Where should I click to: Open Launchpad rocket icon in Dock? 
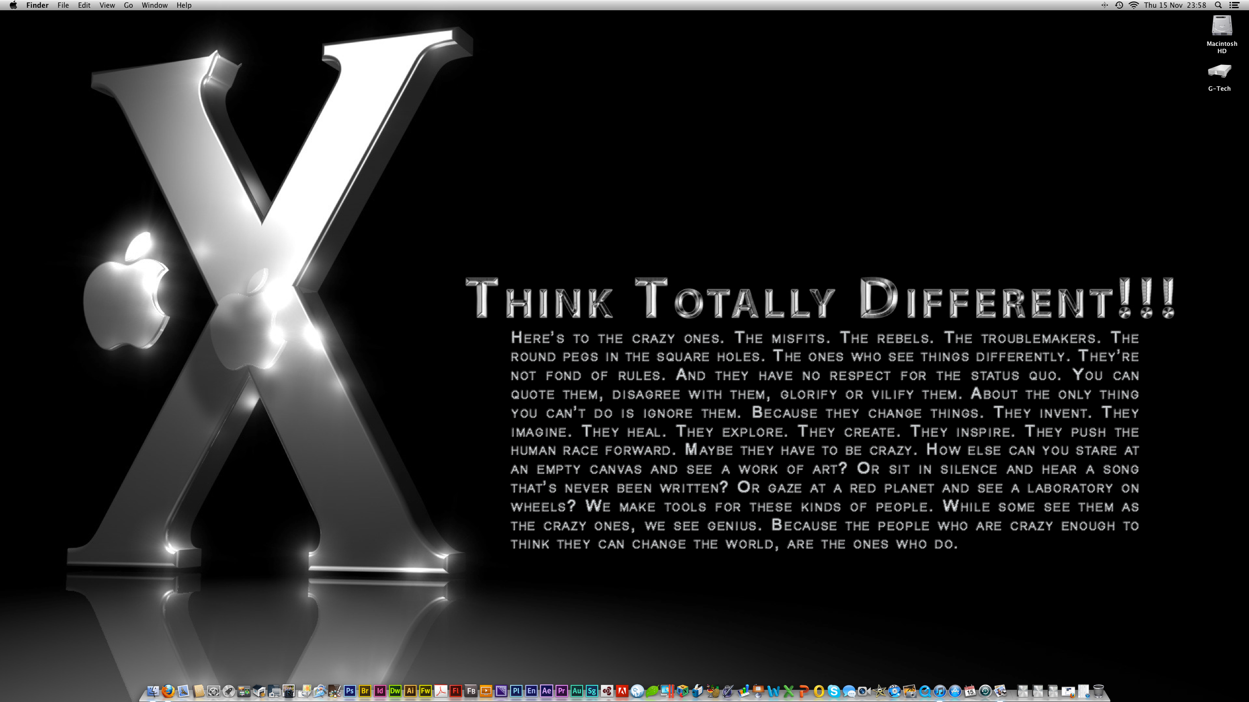point(228,691)
